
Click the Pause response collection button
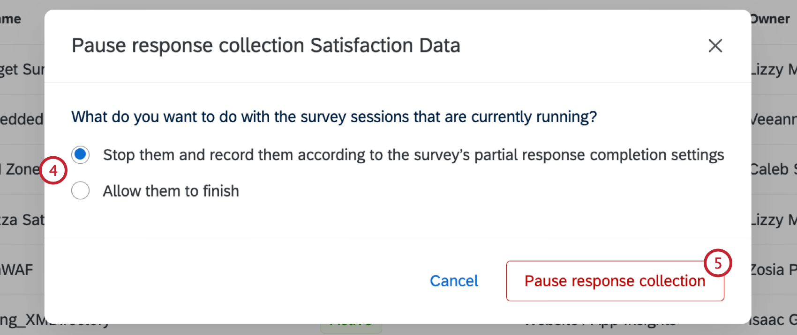[x=615, y=281]
